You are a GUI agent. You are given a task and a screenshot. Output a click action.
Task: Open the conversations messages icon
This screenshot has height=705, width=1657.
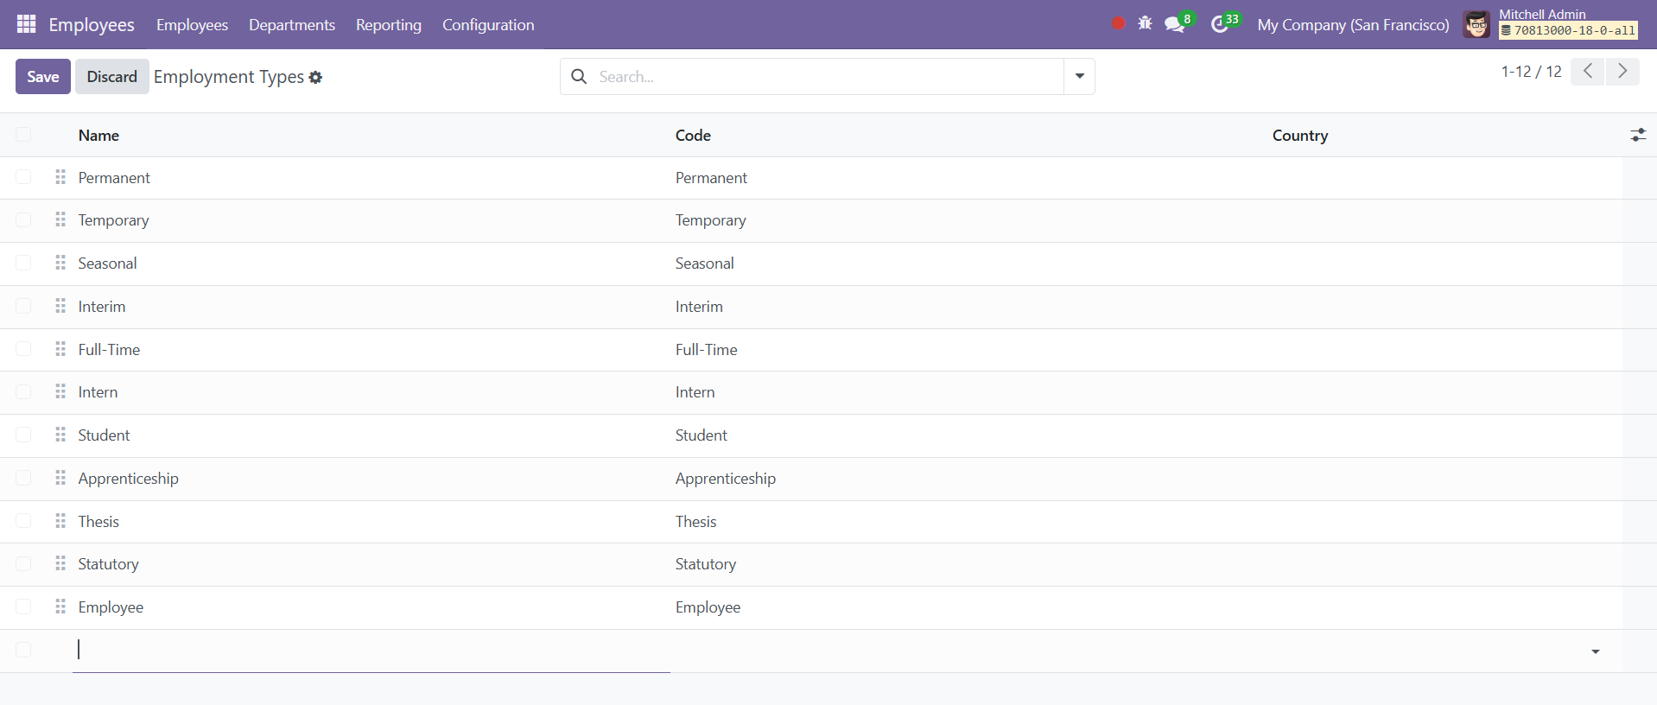pos(1174,24)
